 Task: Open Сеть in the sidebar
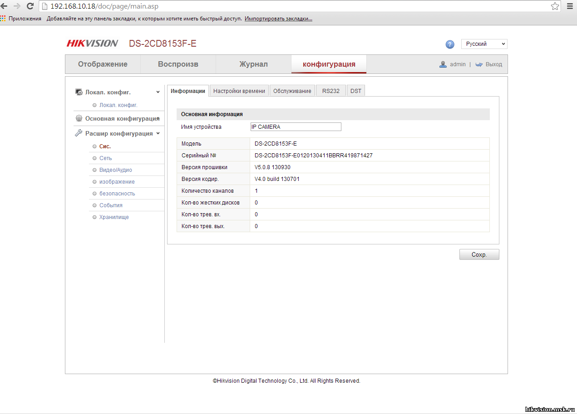coord(105,158)
